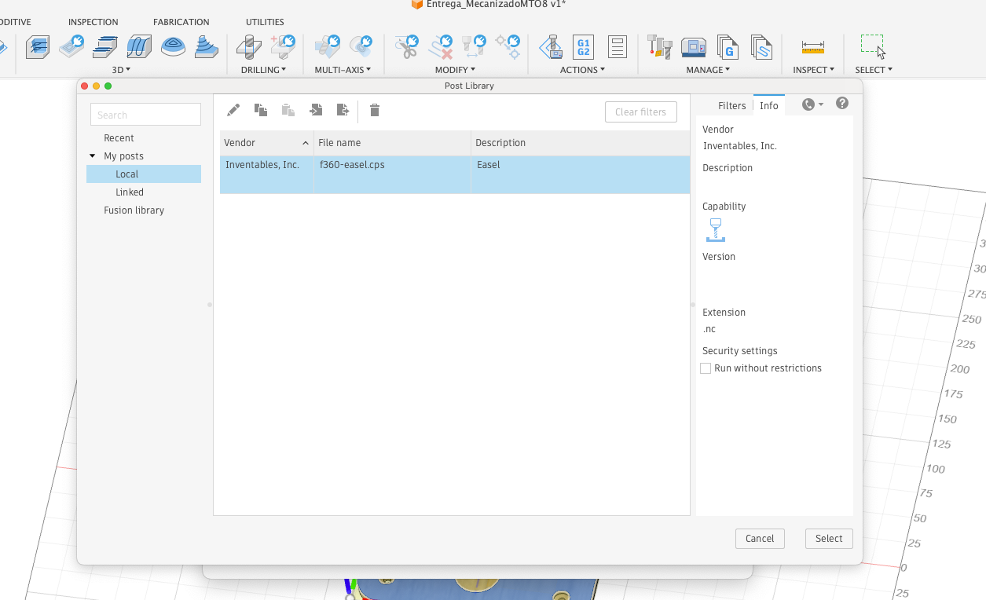
Task: Select the Scallop 3D toolpath icon
Action: pyautogui.click(x=173, y=47)
